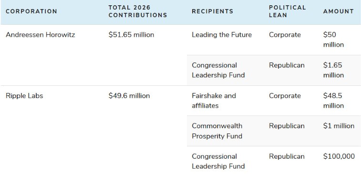The image size is (361, 174).
Task: Click Corporate lean for Leading the Future
Action: pyautogui.click(x=285, y=35)
